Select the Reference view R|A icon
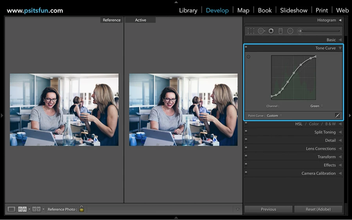This screenshot has height=220, width=352. [x=22, y=209]
